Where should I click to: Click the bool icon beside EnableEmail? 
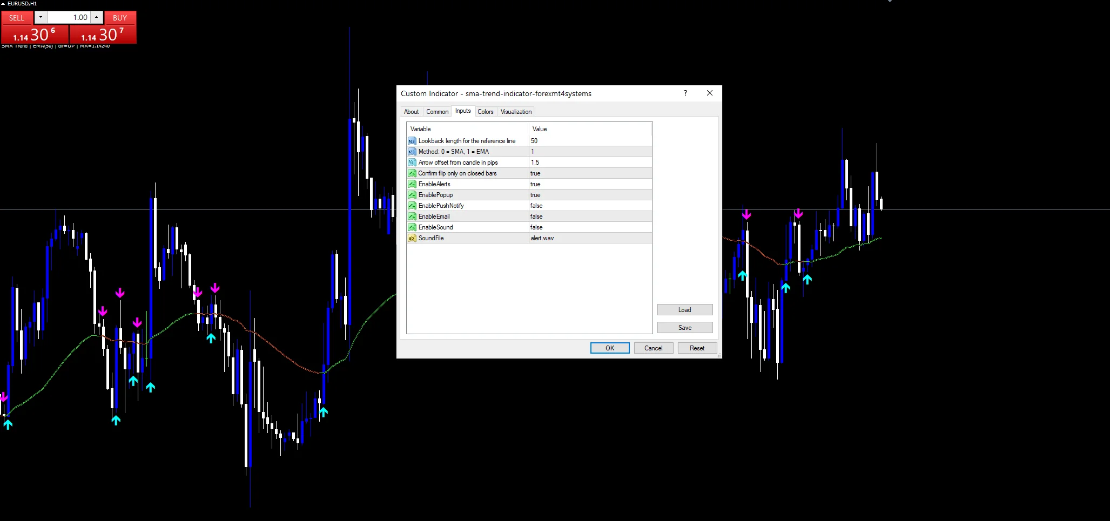click(412, 216)
